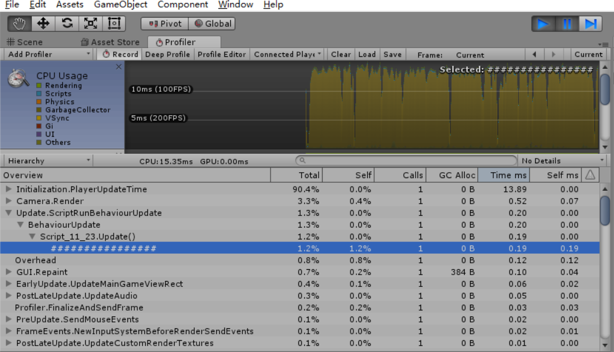Screen dimensions: 614x352
Task: Open the panel options menu icon
Action: (603, 44)
